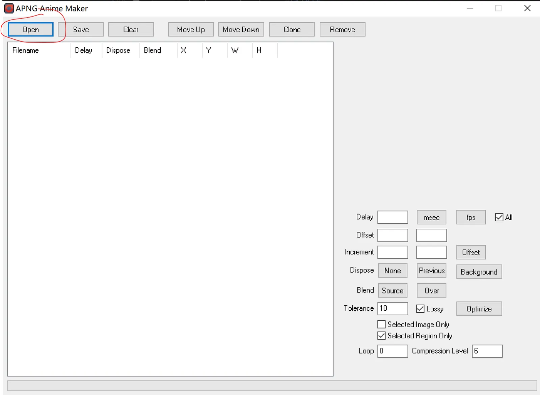This screenshot has height=395, width=540.
Task: Click the Move Down button
Action: 241,30
